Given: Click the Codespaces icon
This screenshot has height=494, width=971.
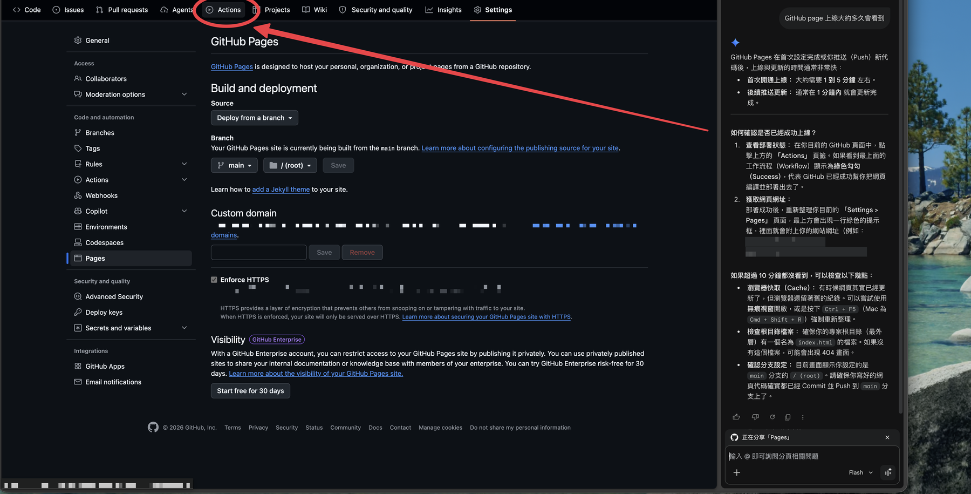Looking at the screenshot, I should [78, 242].
